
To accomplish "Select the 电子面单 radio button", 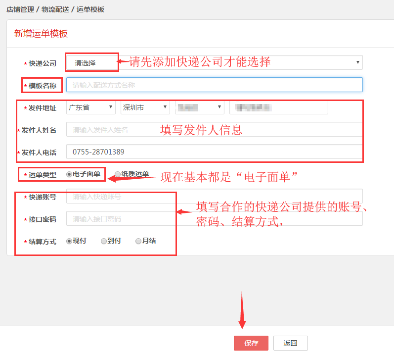I will [x=69, y=174].
